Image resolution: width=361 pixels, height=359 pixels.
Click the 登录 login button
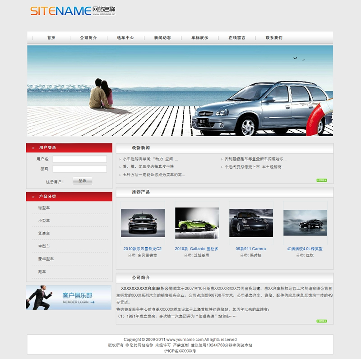click(x=82, y=181)
